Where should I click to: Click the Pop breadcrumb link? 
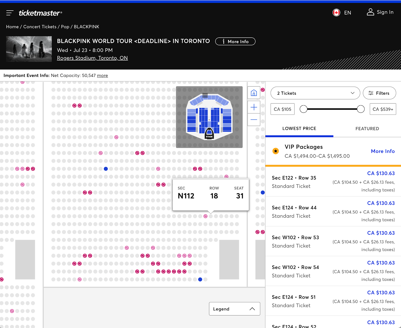[x=65, y=27]
